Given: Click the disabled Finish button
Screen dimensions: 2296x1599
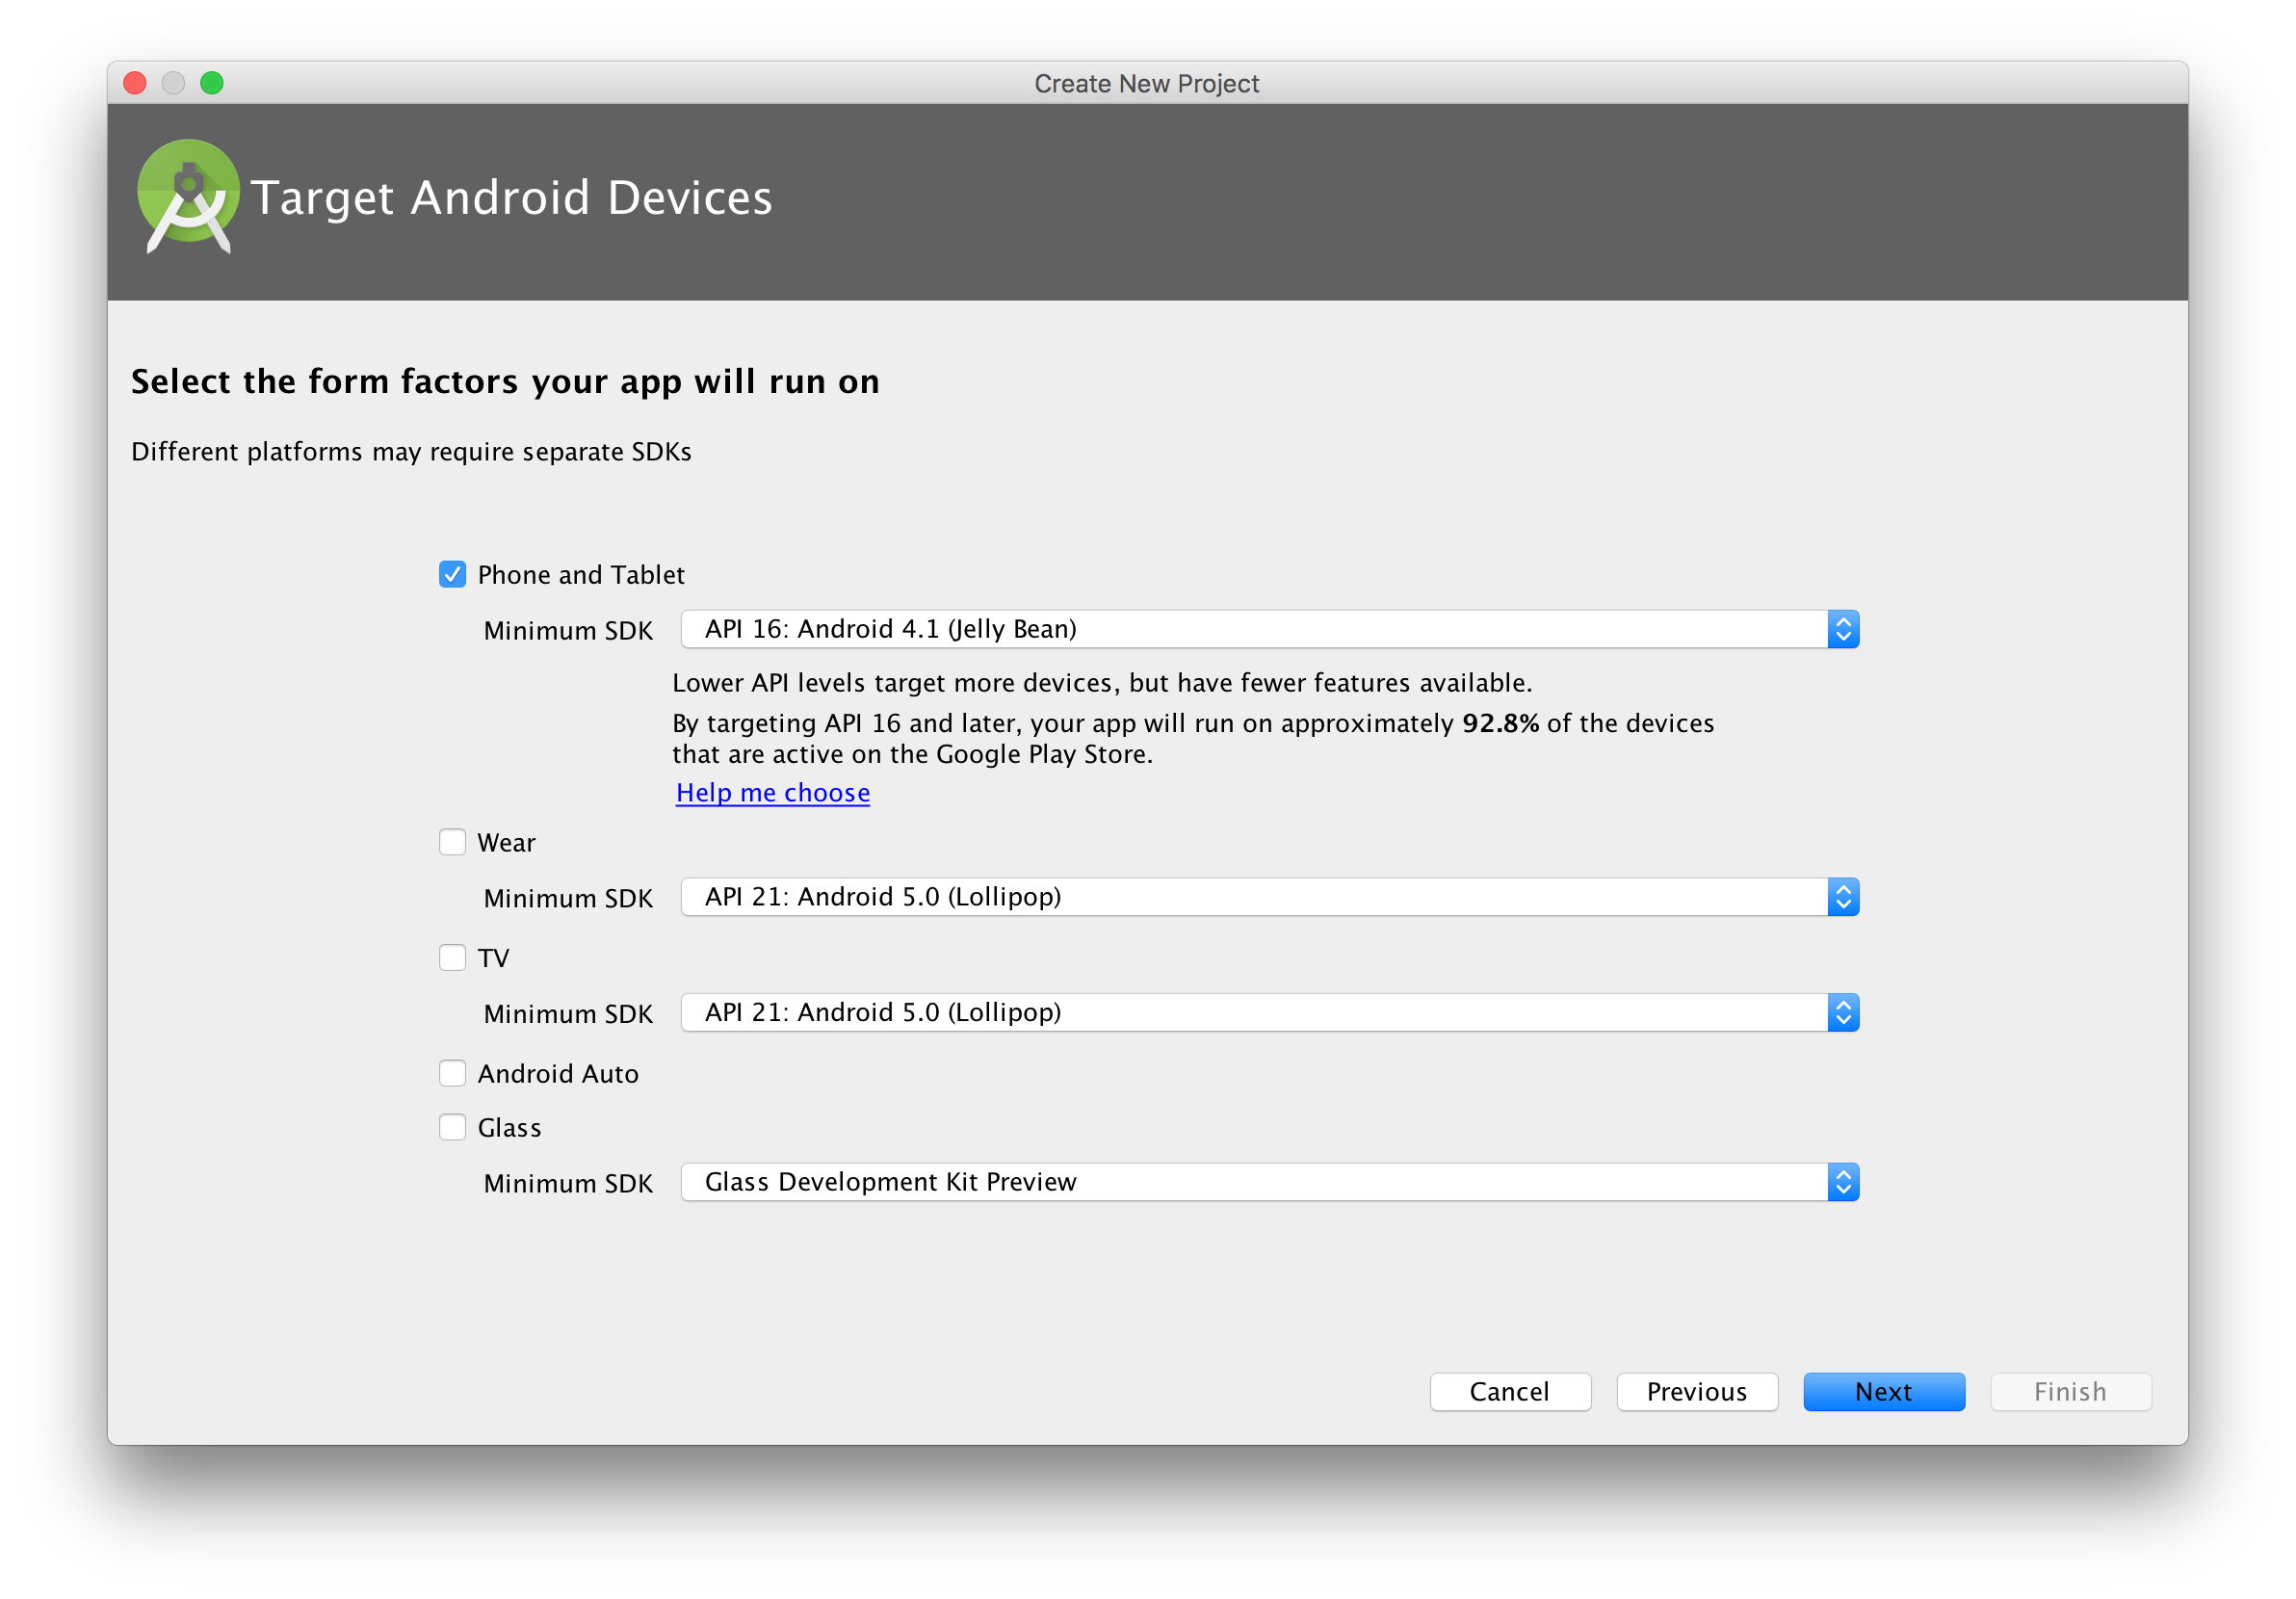Looking at the screenshot, I should [2069, 1391].
